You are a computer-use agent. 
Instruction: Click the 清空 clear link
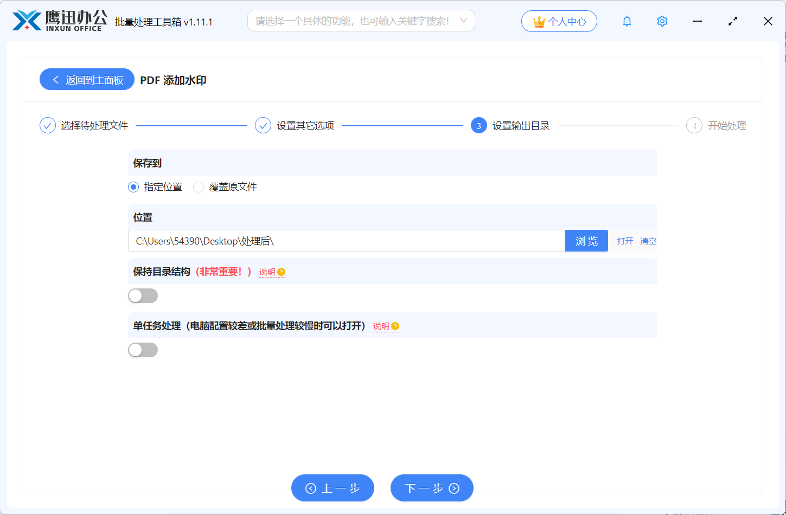(648, 241)
